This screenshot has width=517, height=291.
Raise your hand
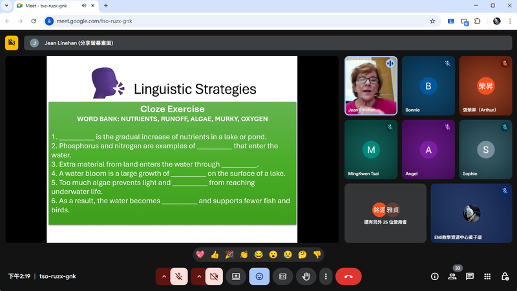306,276
